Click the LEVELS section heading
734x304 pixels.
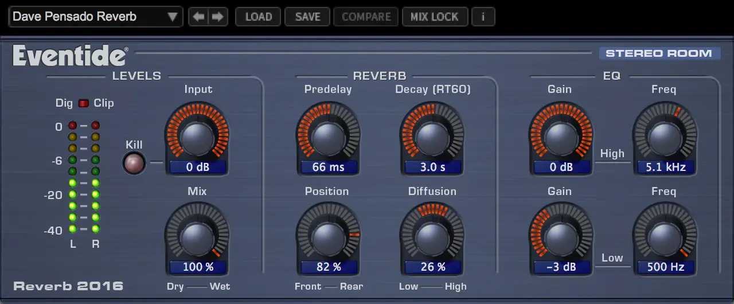tap(136, 76)
